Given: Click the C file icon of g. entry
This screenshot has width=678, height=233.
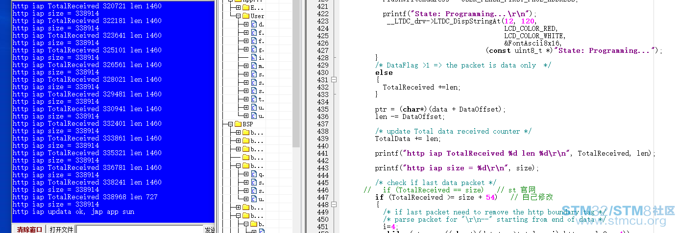Looking at the screenshot, I should [x=254, y=49].
